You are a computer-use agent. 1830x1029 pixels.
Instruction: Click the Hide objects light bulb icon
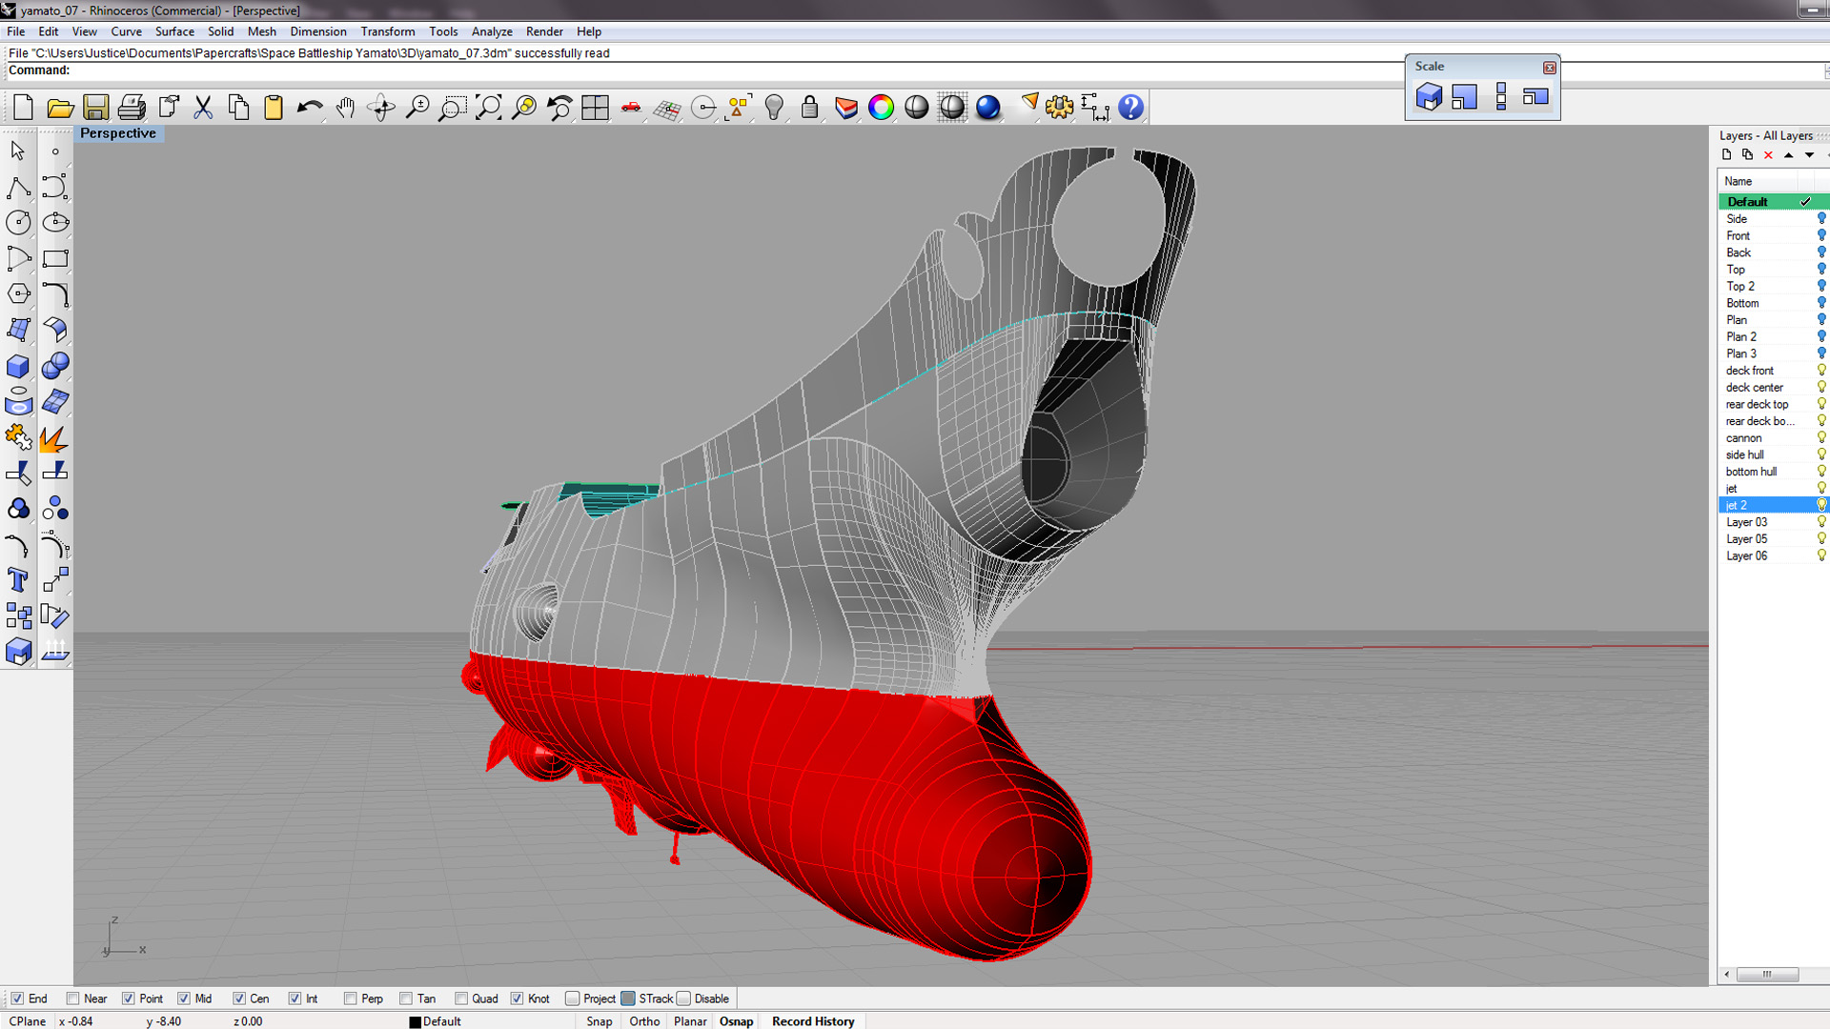point(774,107)
